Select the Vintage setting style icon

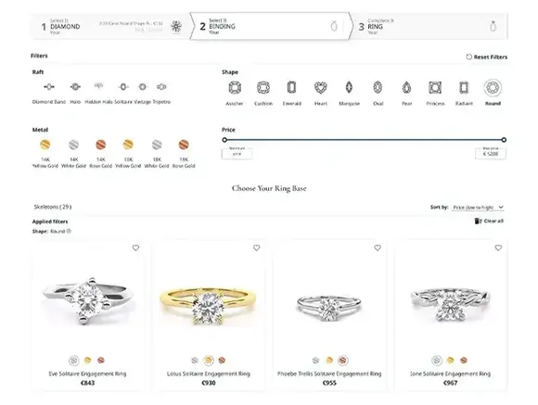pyautogui.click(x=143, y=87)
